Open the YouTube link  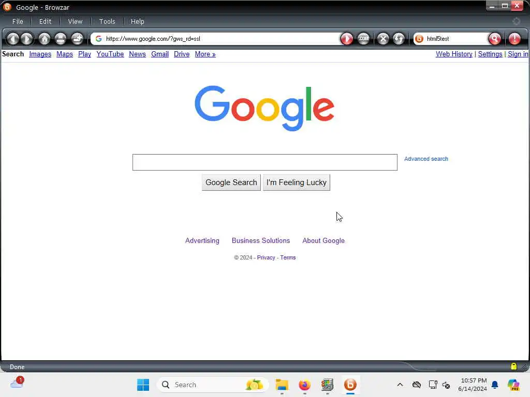click(x=110, y=54)
